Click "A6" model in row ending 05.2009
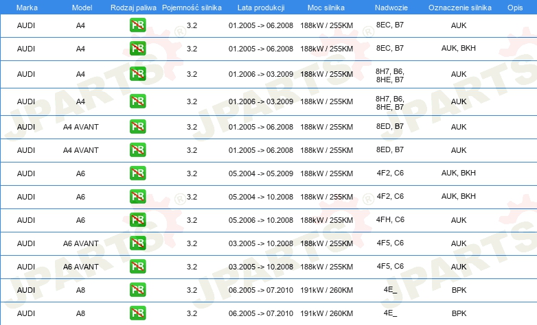Viewport: 537px width, 325px height. (80, 173)
